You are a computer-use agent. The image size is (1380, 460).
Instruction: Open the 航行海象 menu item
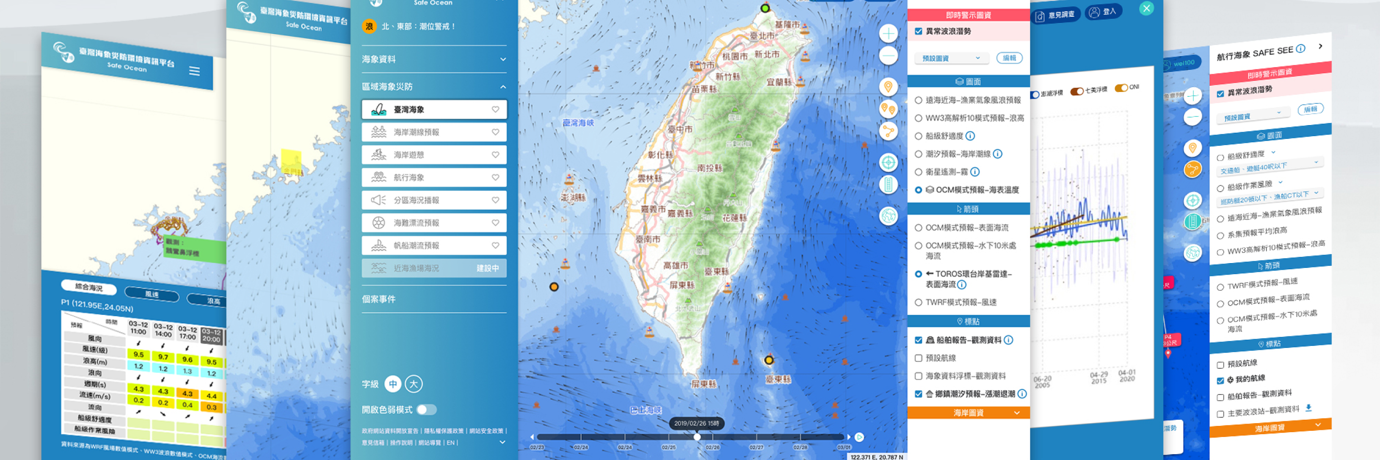pos(434,177)
